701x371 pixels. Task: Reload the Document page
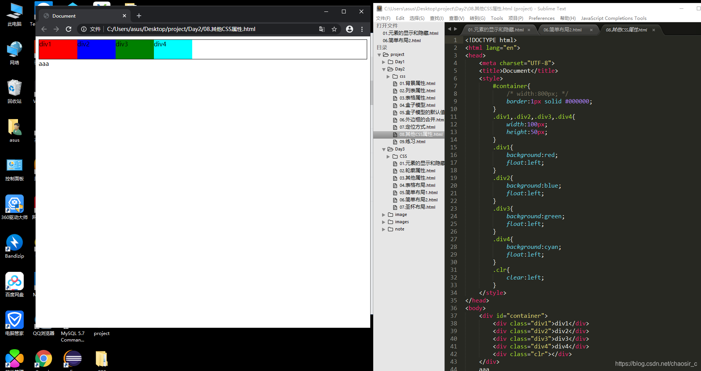tap(69, 29)
